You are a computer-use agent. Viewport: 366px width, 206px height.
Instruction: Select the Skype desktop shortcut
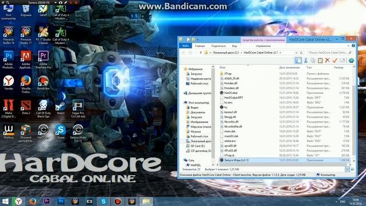coord(61,132)
